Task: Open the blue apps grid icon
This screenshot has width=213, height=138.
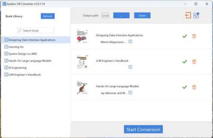Action: [x=196, y=15]
